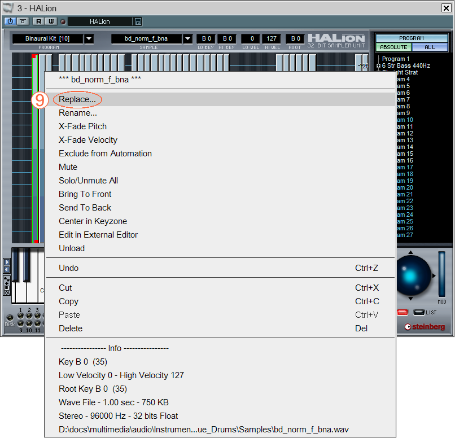Image resolution: width=455 pixels, height=438 pixels.
Task: Click the keyboard scroll right arrow icon
Action: click(x=7, y=262)
